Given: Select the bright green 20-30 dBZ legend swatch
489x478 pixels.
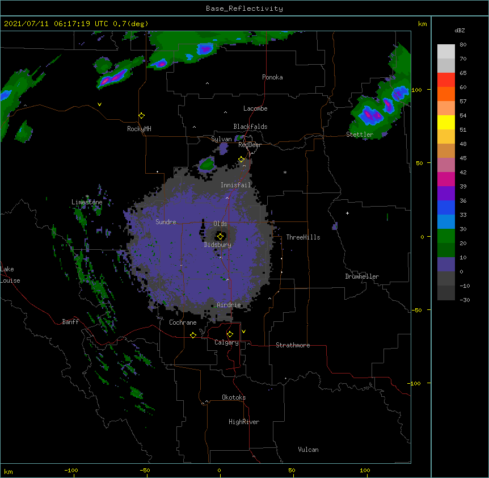Looking at the screenshot, I should coord(446,236).
